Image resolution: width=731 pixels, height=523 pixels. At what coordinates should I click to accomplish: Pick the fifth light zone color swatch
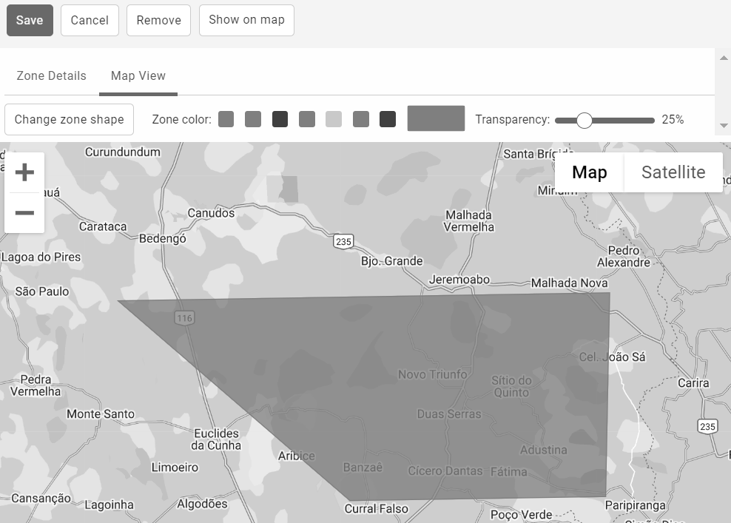334,119
